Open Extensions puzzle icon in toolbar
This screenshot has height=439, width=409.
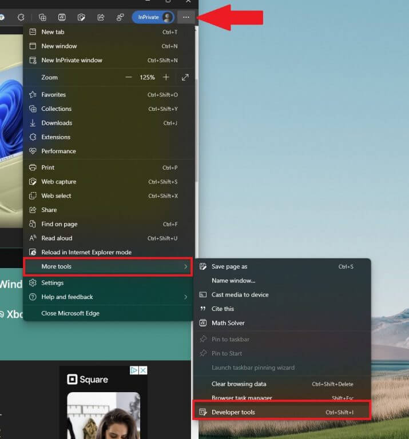pyautogui.click(x=21, y=17)
